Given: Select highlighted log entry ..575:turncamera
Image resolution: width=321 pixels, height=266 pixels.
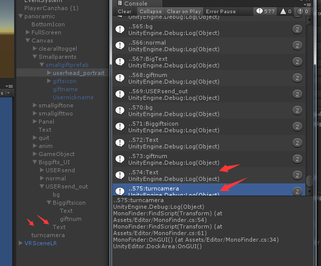Looking at the screenshot, I should click(209, 189).
